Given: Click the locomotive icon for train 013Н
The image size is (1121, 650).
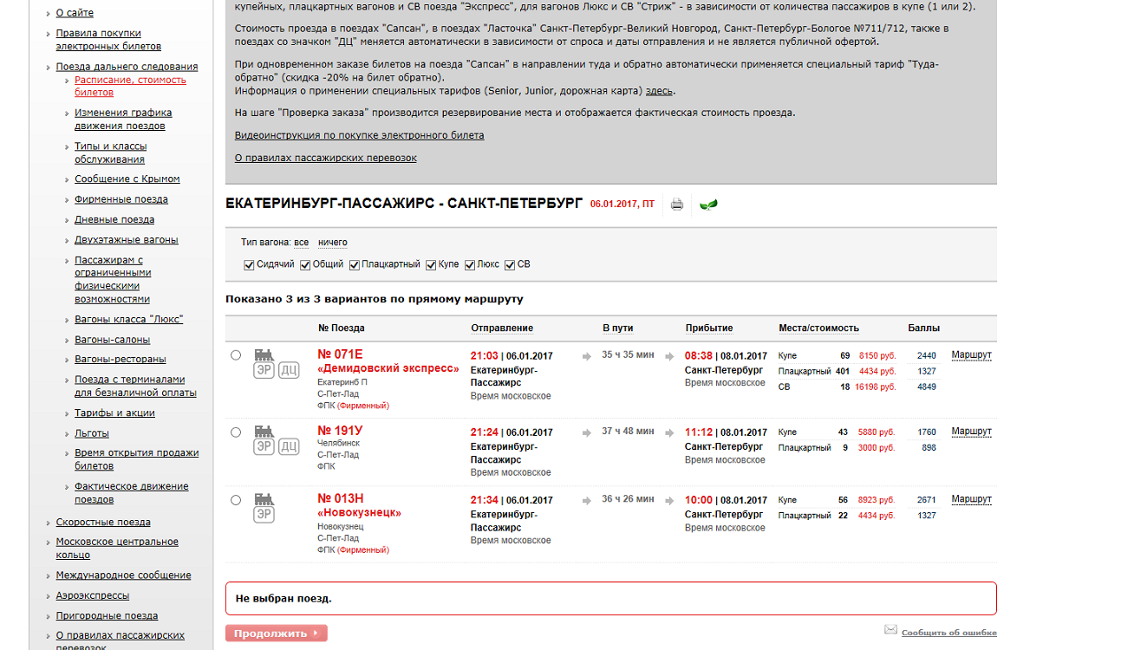Looking at the screenshot, I should 264,499.
